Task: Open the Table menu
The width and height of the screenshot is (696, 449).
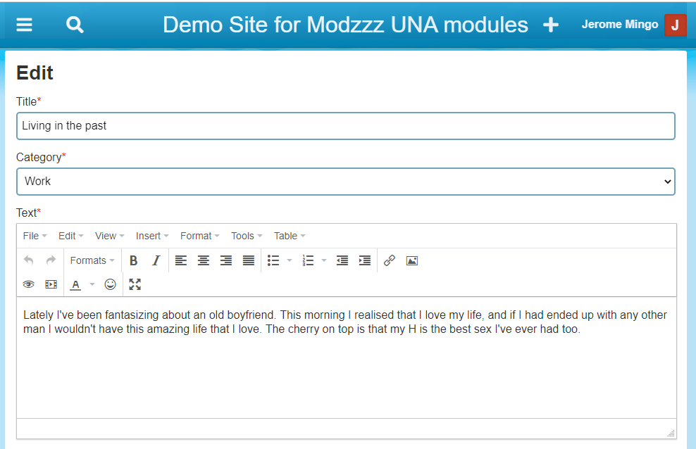Action: (x=290, y=236)
